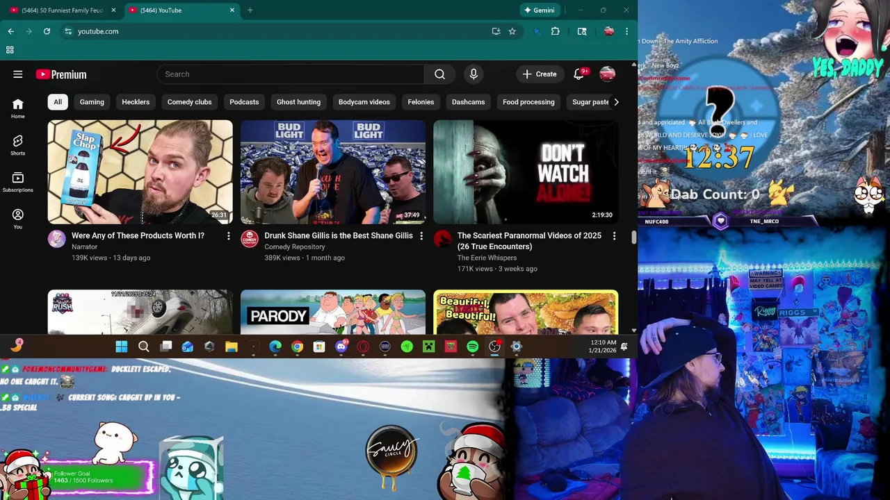
Task: Open Windows Start menu
Action: point(122,347)
